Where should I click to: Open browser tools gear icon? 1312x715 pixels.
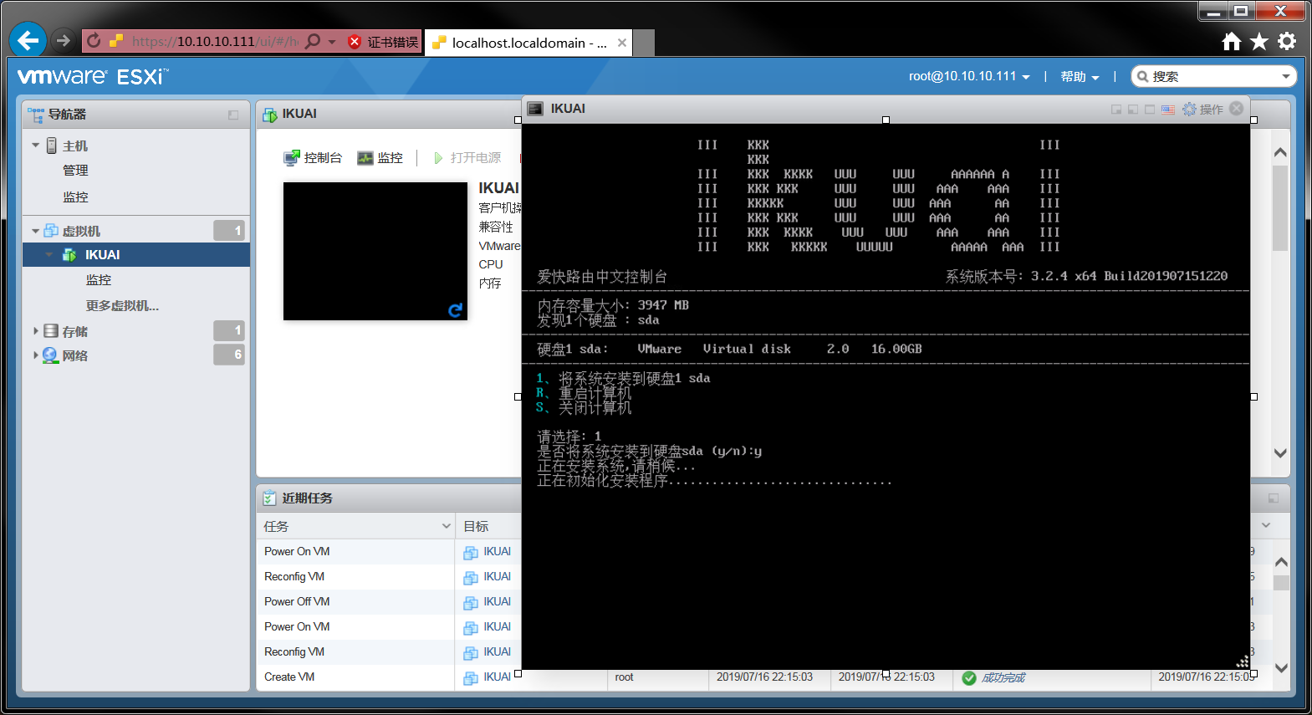pyautogui.click(x=1288, y=41)
